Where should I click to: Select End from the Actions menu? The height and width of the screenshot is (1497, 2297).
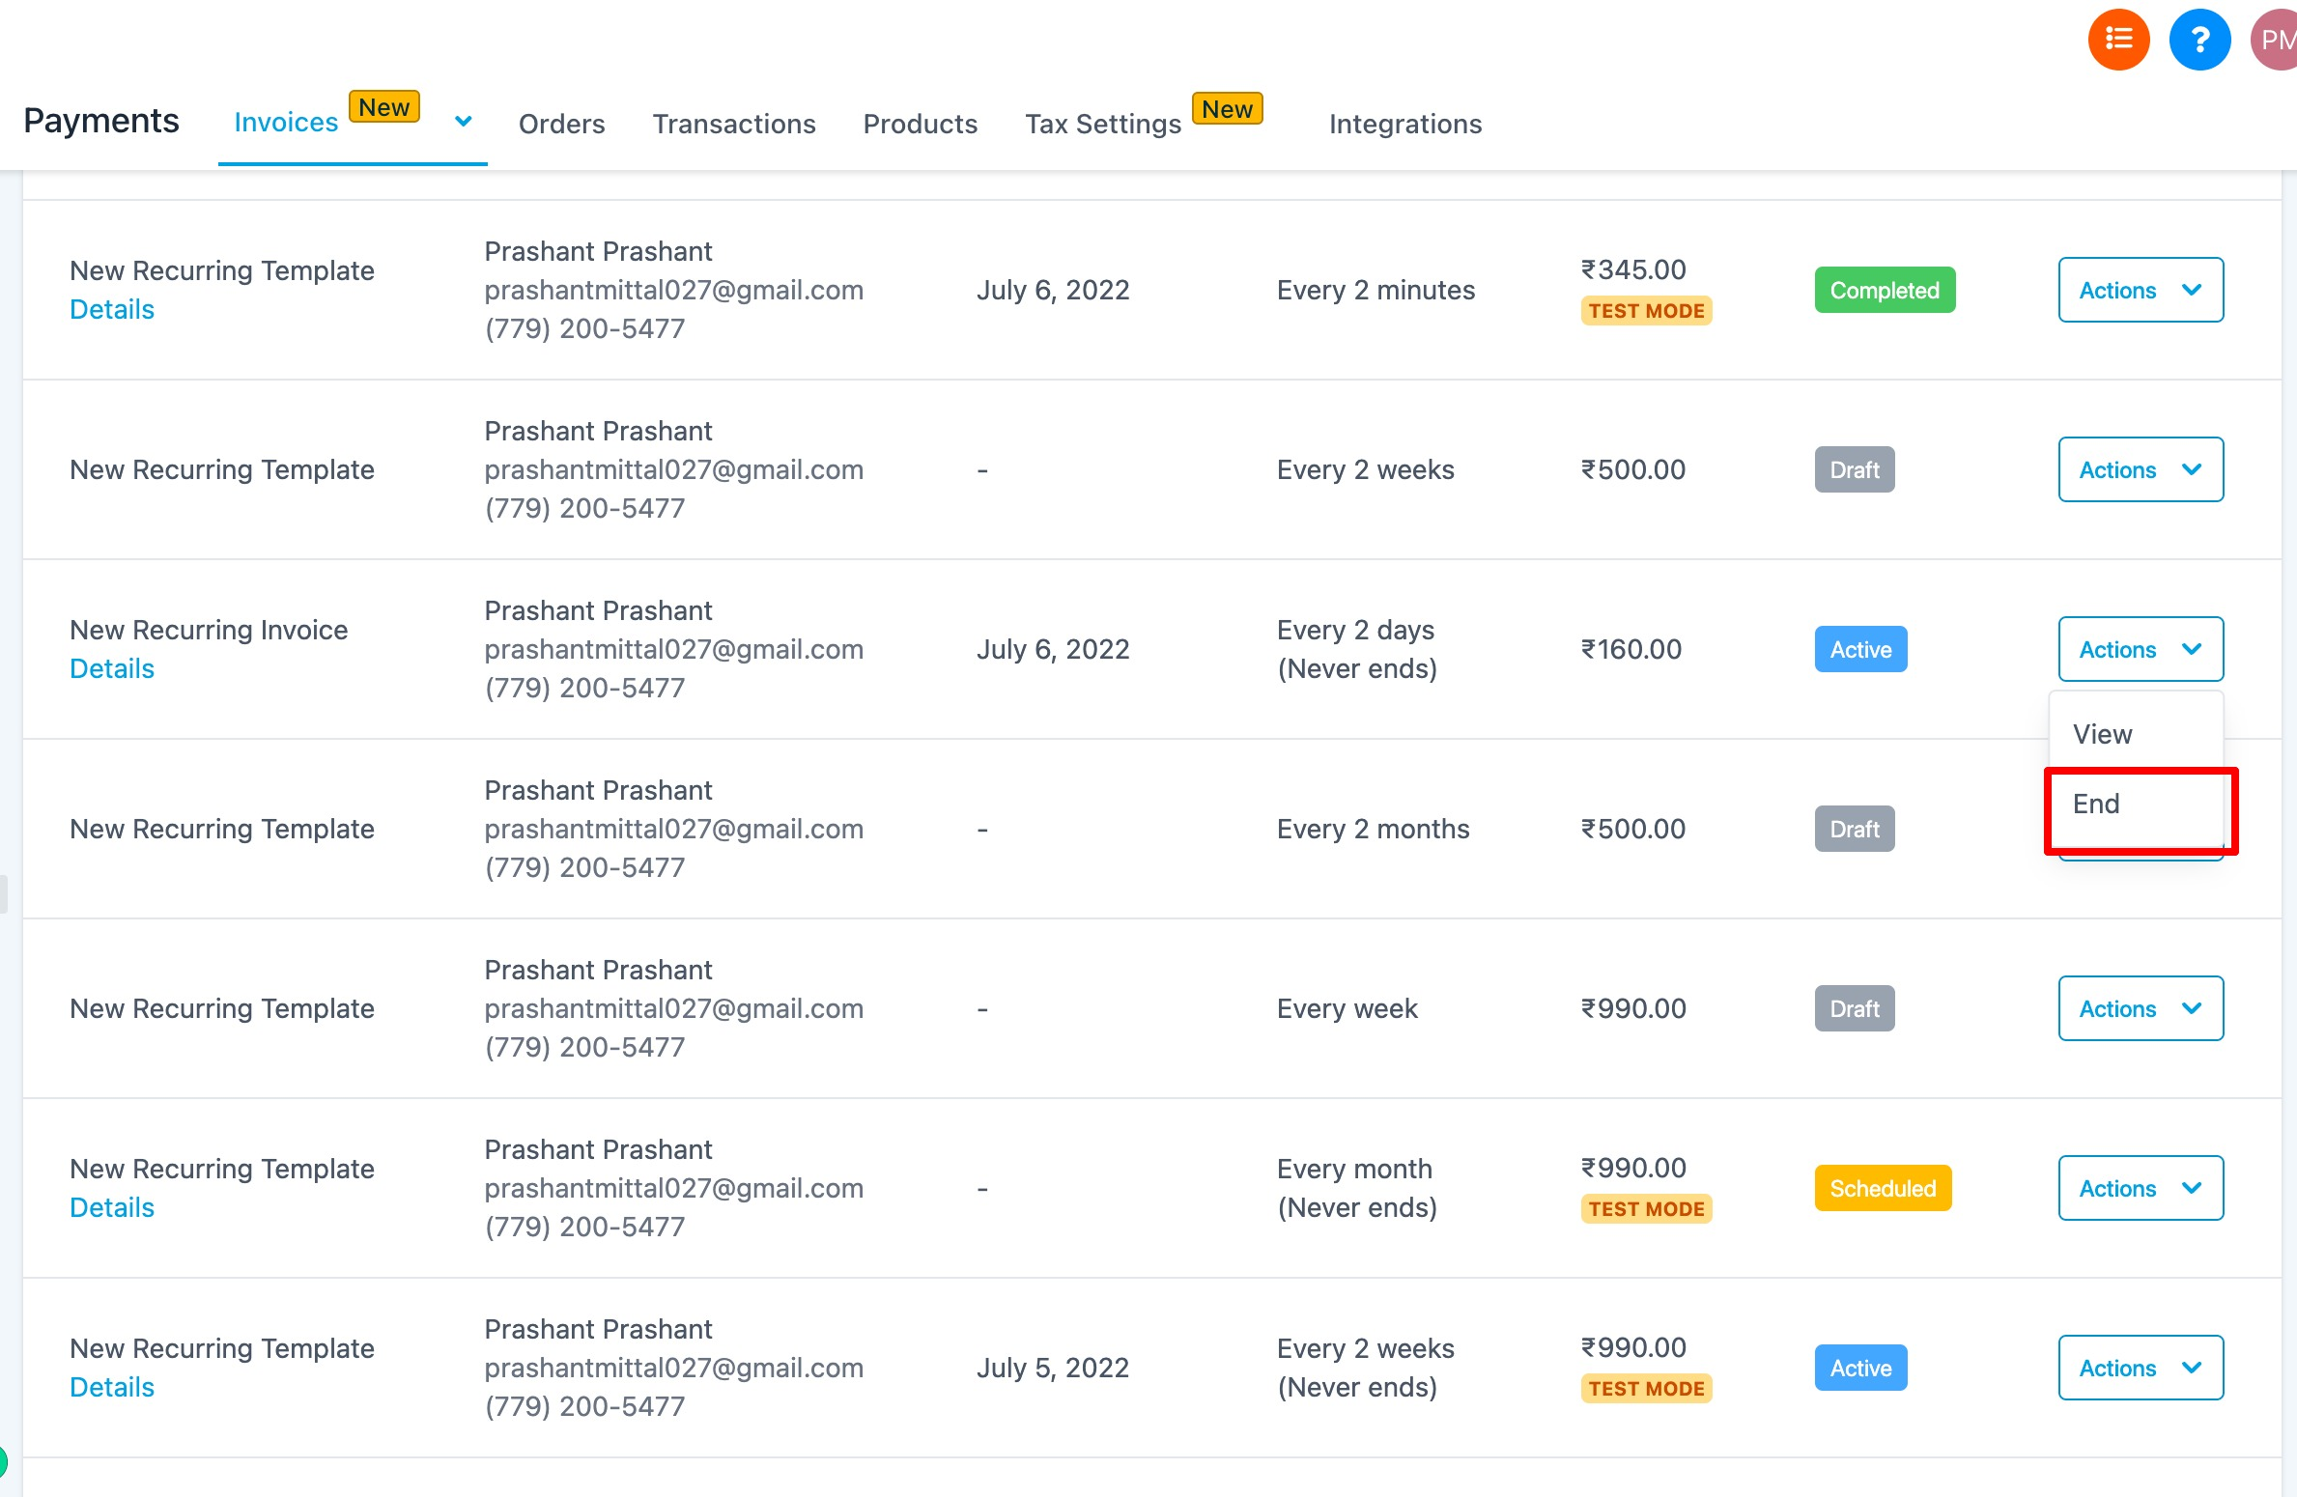[2096, 804]
